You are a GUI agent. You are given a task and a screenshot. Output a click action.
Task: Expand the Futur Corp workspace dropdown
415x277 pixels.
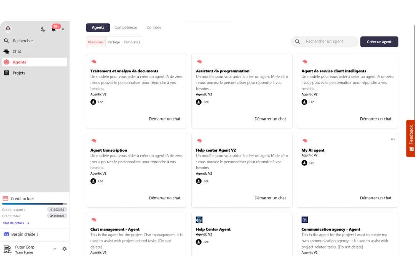click(55, 249)
